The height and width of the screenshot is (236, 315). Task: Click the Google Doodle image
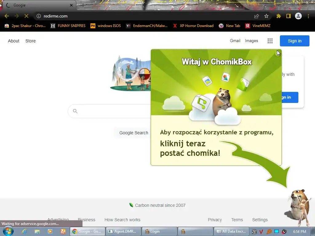coord(130,73)
